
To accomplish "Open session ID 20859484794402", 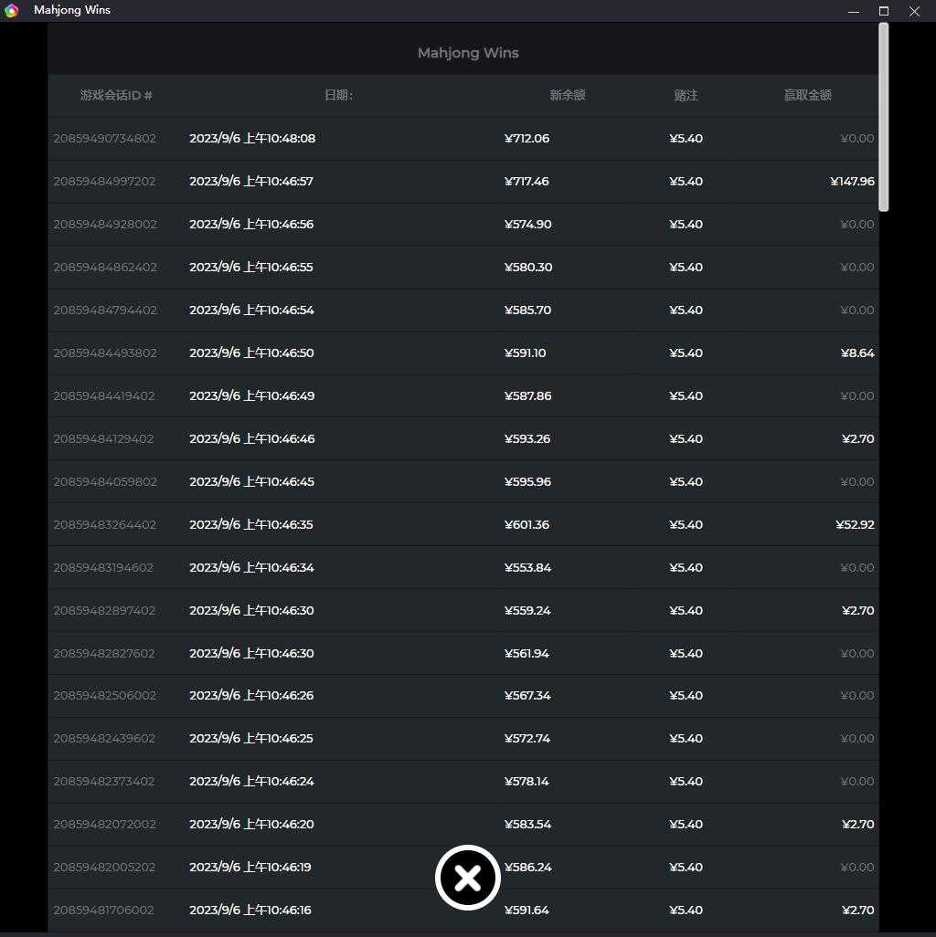I will tap(105, 311).
